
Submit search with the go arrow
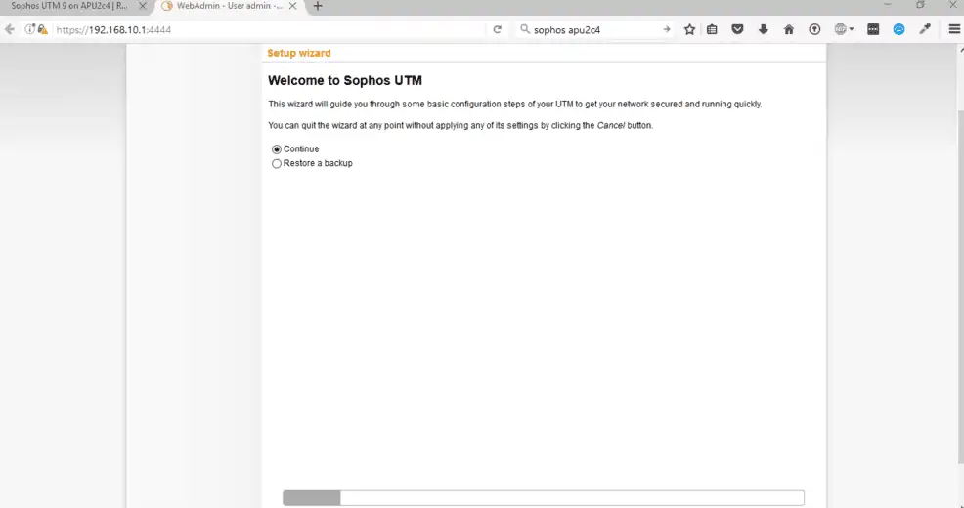[x=667, y=29]
